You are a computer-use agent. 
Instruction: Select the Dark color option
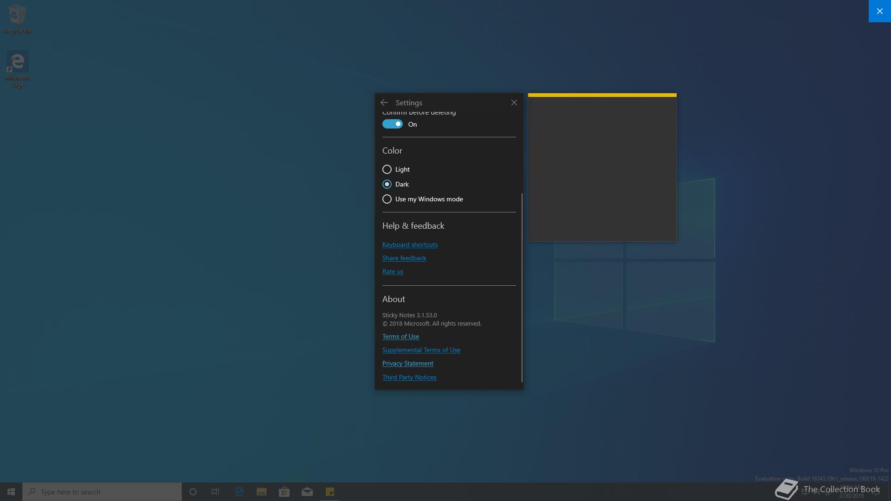click(387, 184)
